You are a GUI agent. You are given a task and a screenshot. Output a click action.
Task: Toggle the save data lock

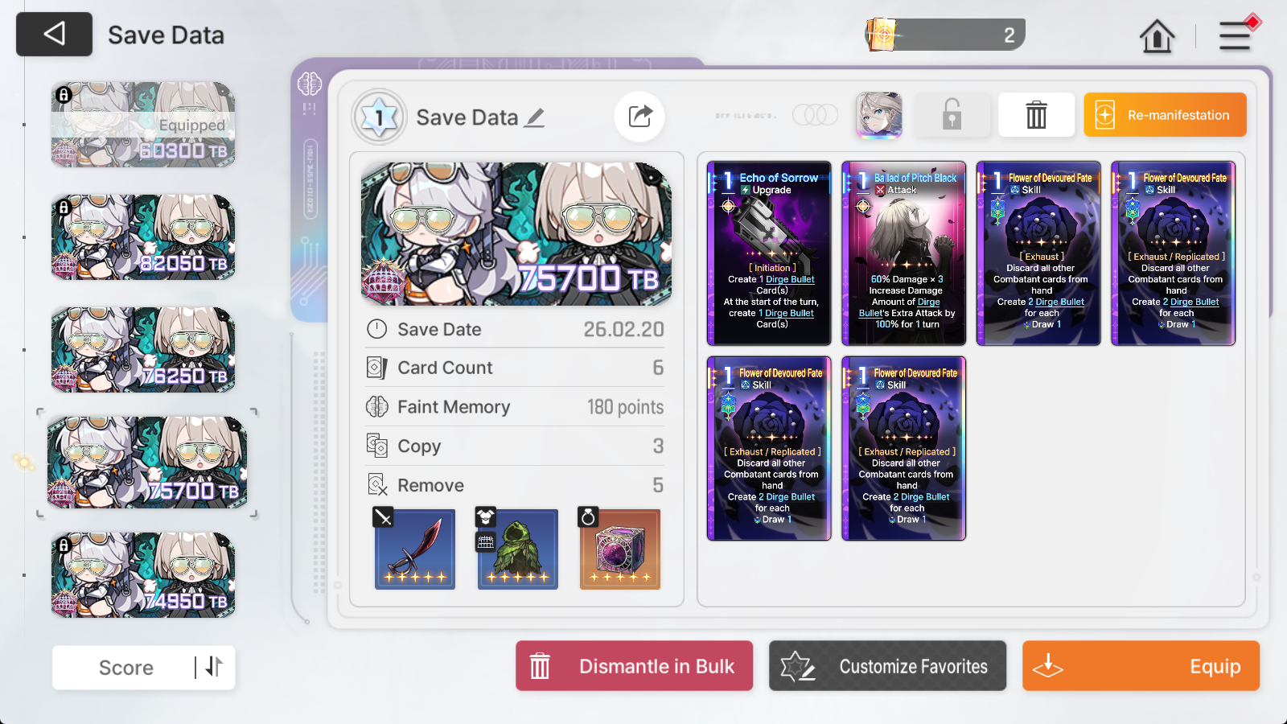(x=952, y=115)
